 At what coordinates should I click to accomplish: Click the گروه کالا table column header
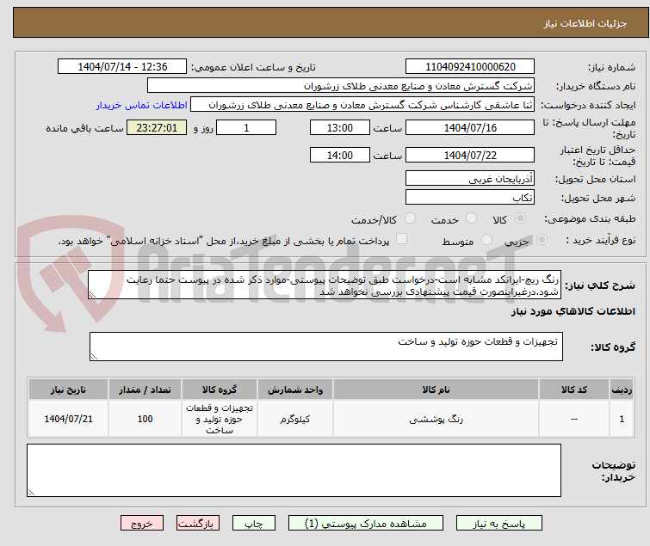click(220, 390)
